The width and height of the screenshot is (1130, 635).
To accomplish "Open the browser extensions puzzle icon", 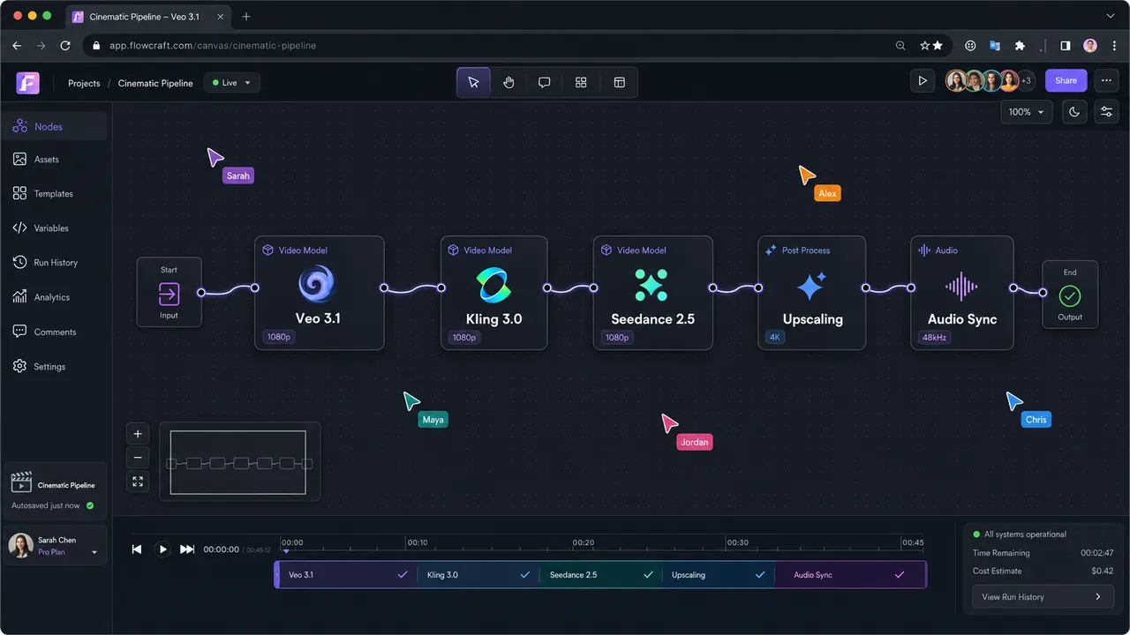I will pos(1020,46).
